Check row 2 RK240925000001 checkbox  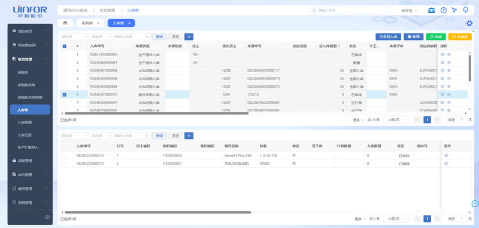(x=64, y=63)
